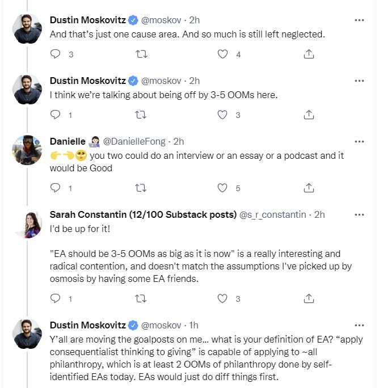Reply to the 'one cause area' tweet
Screen dimensions: 379x388
click(56, 54)
